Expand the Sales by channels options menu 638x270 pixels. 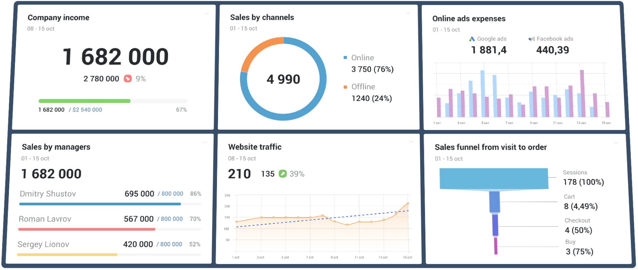pos(408,13)
